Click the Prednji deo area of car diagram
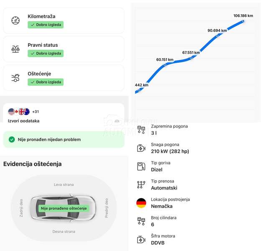This screenshot has height=251, width=261. click(x=107, y=208)
